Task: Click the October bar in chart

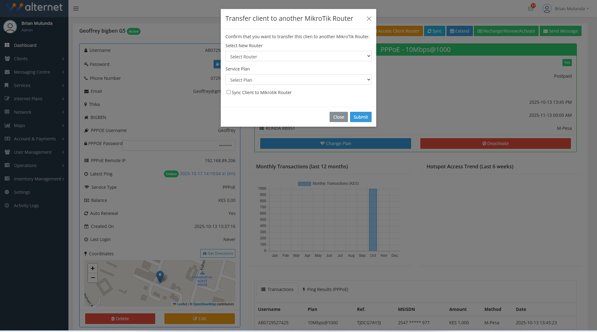Action: tap(373, 220)
